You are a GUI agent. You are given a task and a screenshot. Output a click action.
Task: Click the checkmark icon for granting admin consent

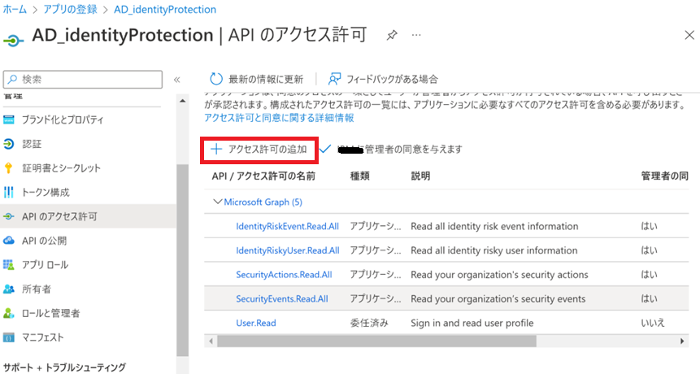pyautogui.click(x=325, y=149)
